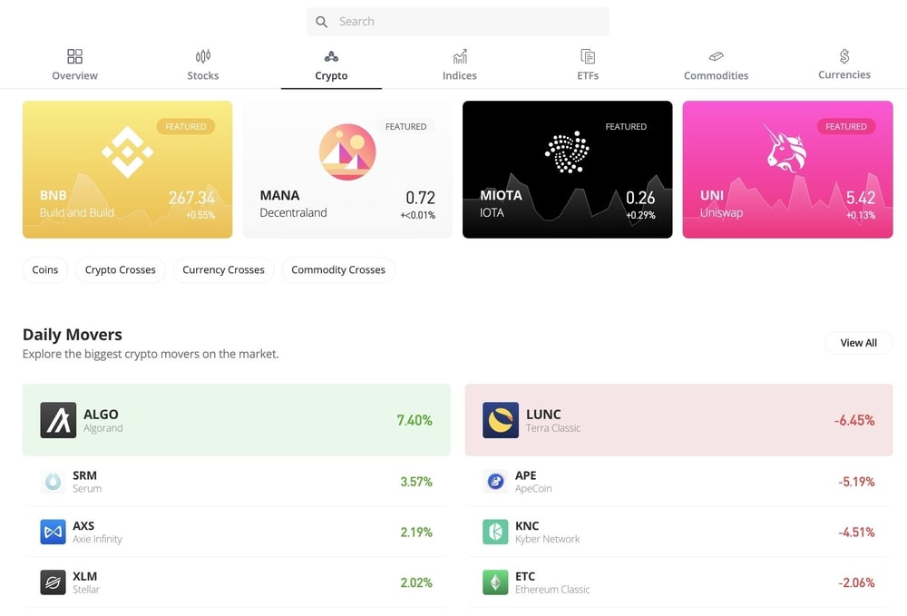The image size is (907, 616).
Task: Click the Ethereum Classic ETC icon
Action: (x=495, y=582)
